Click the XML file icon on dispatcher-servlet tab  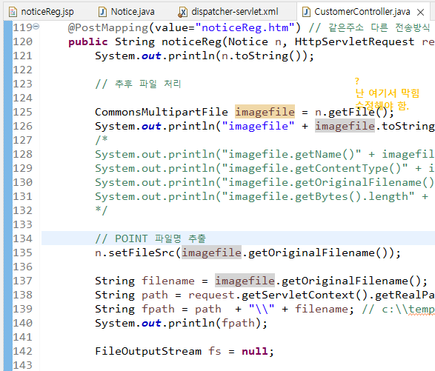pos(182,12)
